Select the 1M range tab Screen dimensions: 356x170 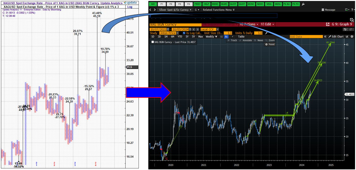coord(166,37)
